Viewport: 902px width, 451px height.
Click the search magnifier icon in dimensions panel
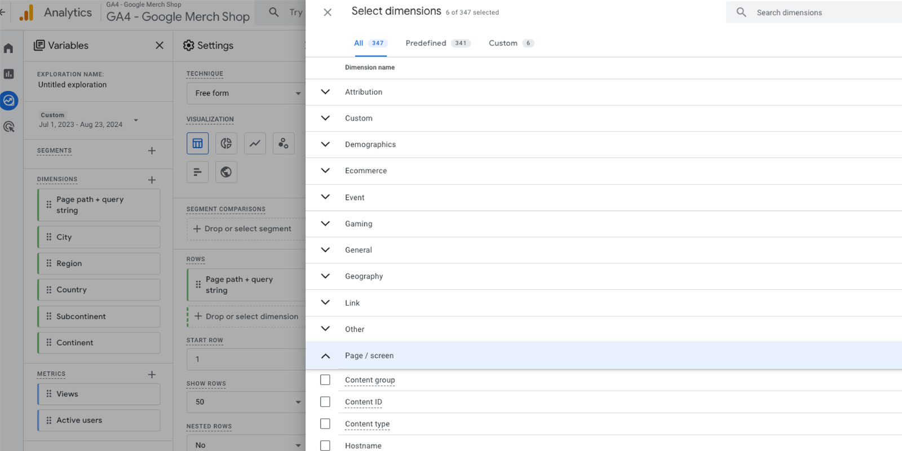[x=741, y=12]
